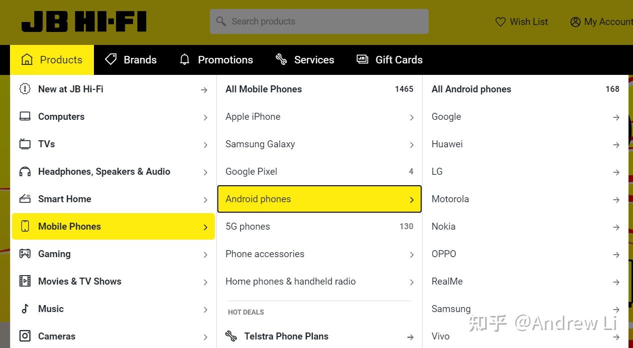Viewport: 633px width, 348px height.
Task: Choose the Nokia brand
Action: pyautogui.click(x=526, y=226)
